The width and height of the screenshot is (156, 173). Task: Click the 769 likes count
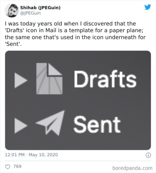[17, 166]
